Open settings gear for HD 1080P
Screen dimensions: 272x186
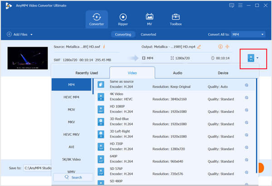247,110
